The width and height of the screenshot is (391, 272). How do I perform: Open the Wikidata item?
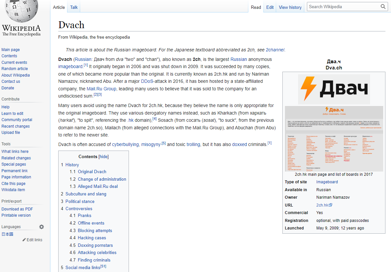tap(13, 190)
